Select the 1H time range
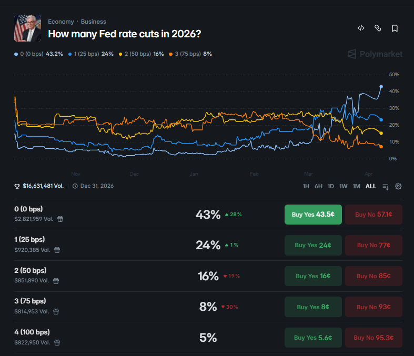Image resolution: width=414 pixels, height=356 pixels. click(306, 186)
